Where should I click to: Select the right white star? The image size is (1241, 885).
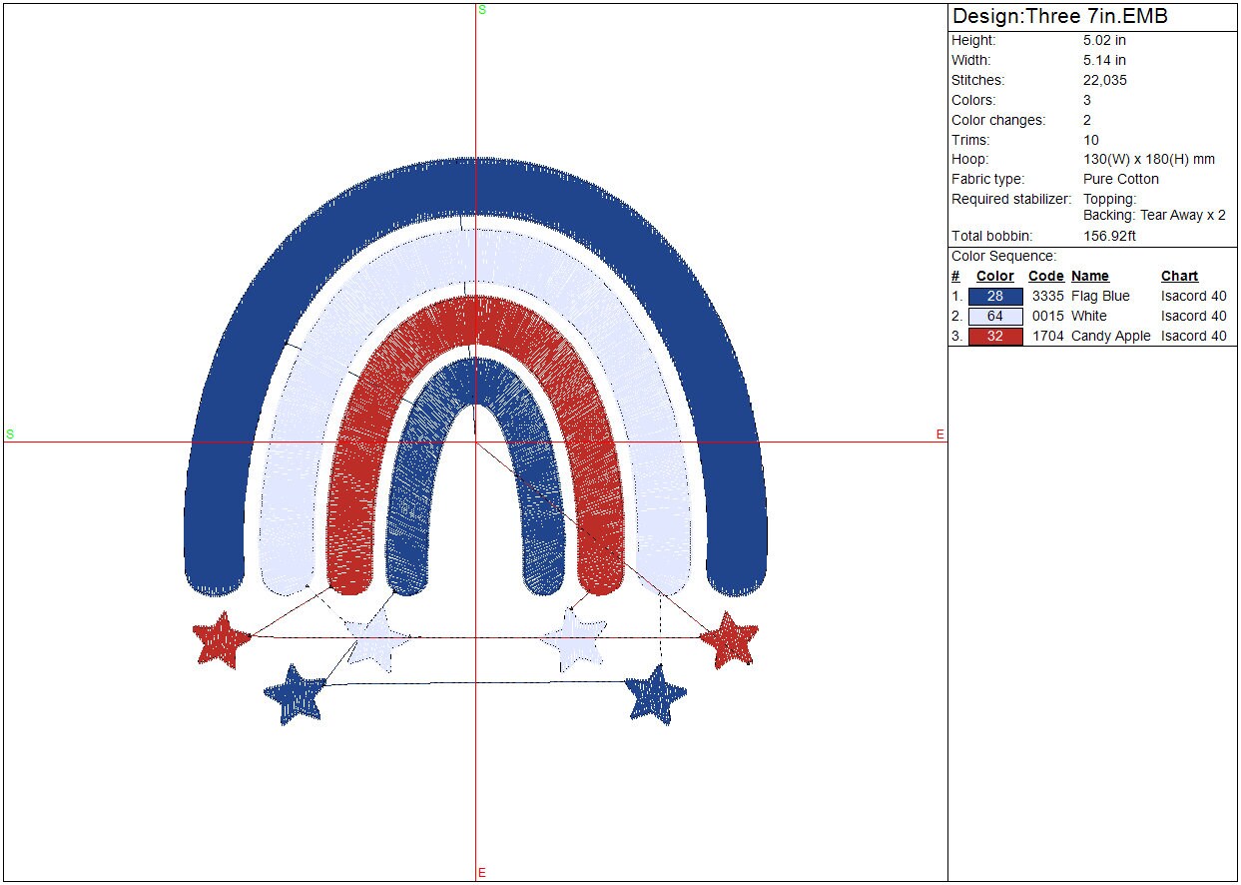pyautogui.click(x=576, y=639)
